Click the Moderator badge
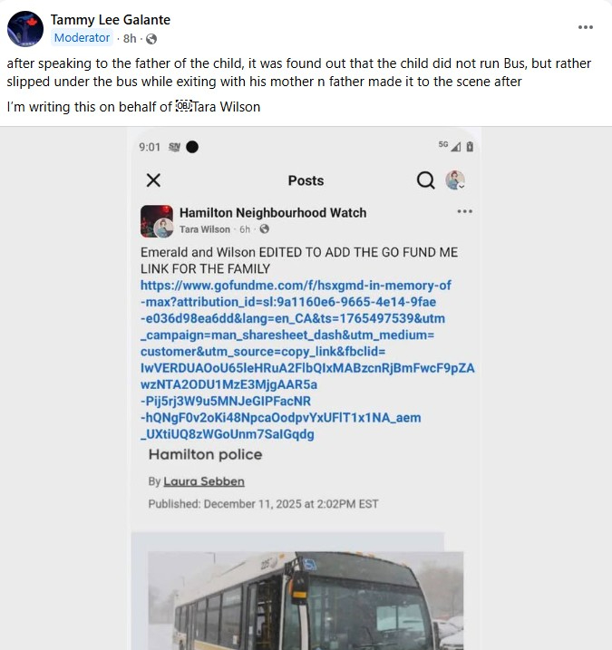This screenshot has width=612, height=650. (83, 38)
